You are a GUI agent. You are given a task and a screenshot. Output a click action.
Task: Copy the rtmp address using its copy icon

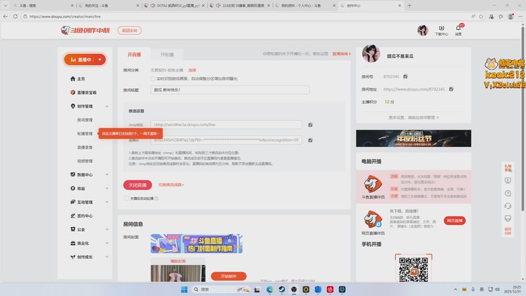coord(310,125)
